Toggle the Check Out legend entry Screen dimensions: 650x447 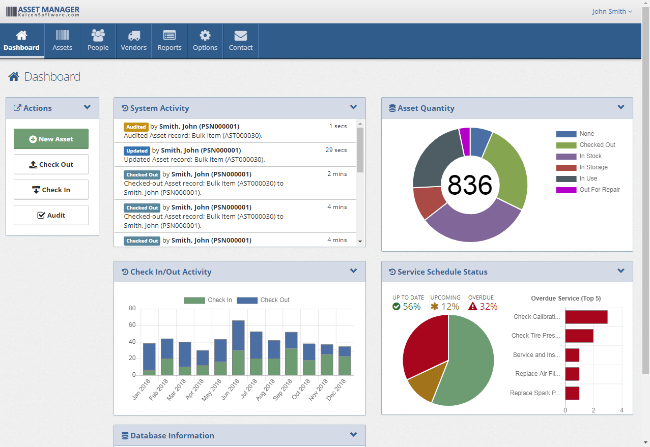coord(265,300)
